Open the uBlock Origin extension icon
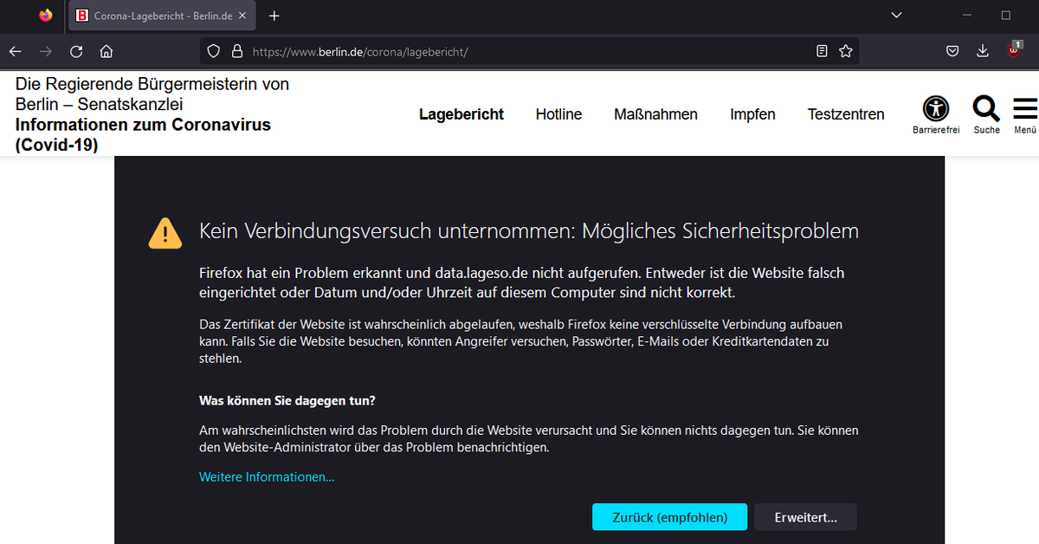Viewport: 1039px width, 544px height. 1014,50
